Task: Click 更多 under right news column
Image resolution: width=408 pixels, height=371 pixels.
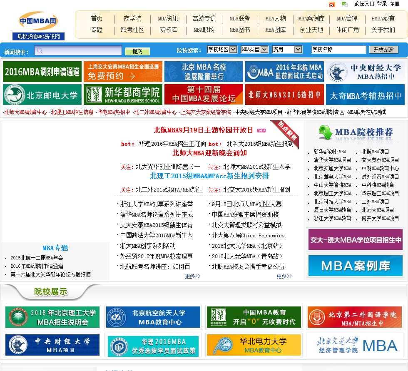Action: pyautogui.click(x=284, y=276)
